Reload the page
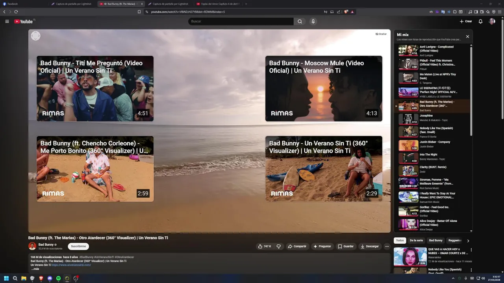 16,12
